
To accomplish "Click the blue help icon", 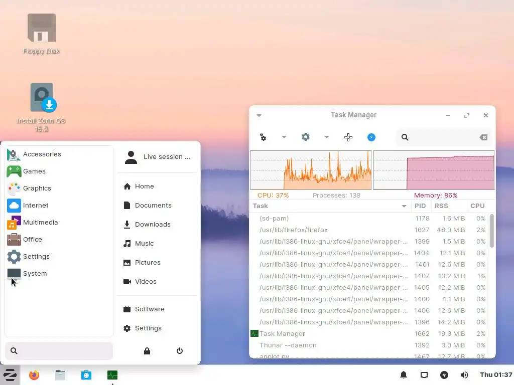I will click(x=371, y=137).
